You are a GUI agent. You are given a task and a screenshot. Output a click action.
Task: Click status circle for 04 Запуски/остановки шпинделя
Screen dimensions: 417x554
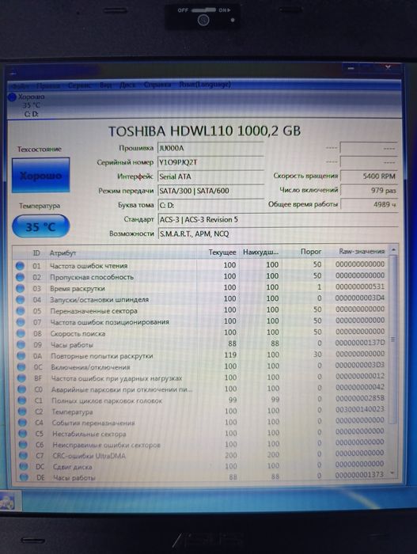pos(21,300)
